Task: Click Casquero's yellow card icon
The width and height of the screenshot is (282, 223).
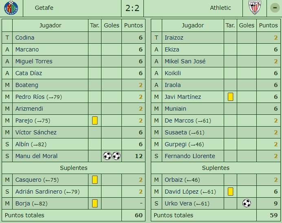Action: coord(95,180)
